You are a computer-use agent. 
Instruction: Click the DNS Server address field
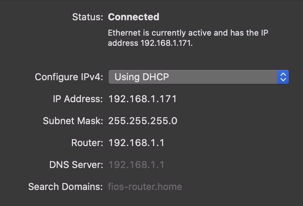(x=136, y=165)
